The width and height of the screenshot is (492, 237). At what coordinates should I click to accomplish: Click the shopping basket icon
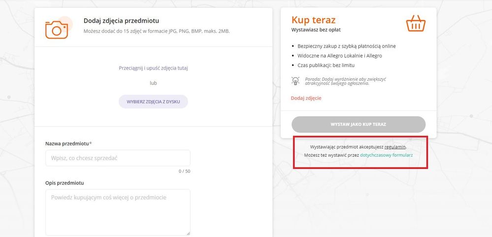click(x=416, y=24)
